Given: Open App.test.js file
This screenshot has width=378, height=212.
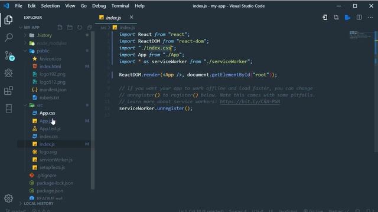Looking at the screenshot, I should pyautogui.click(x=50, y=128).
